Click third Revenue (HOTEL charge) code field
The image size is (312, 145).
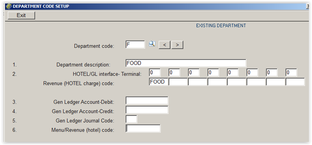197,82
